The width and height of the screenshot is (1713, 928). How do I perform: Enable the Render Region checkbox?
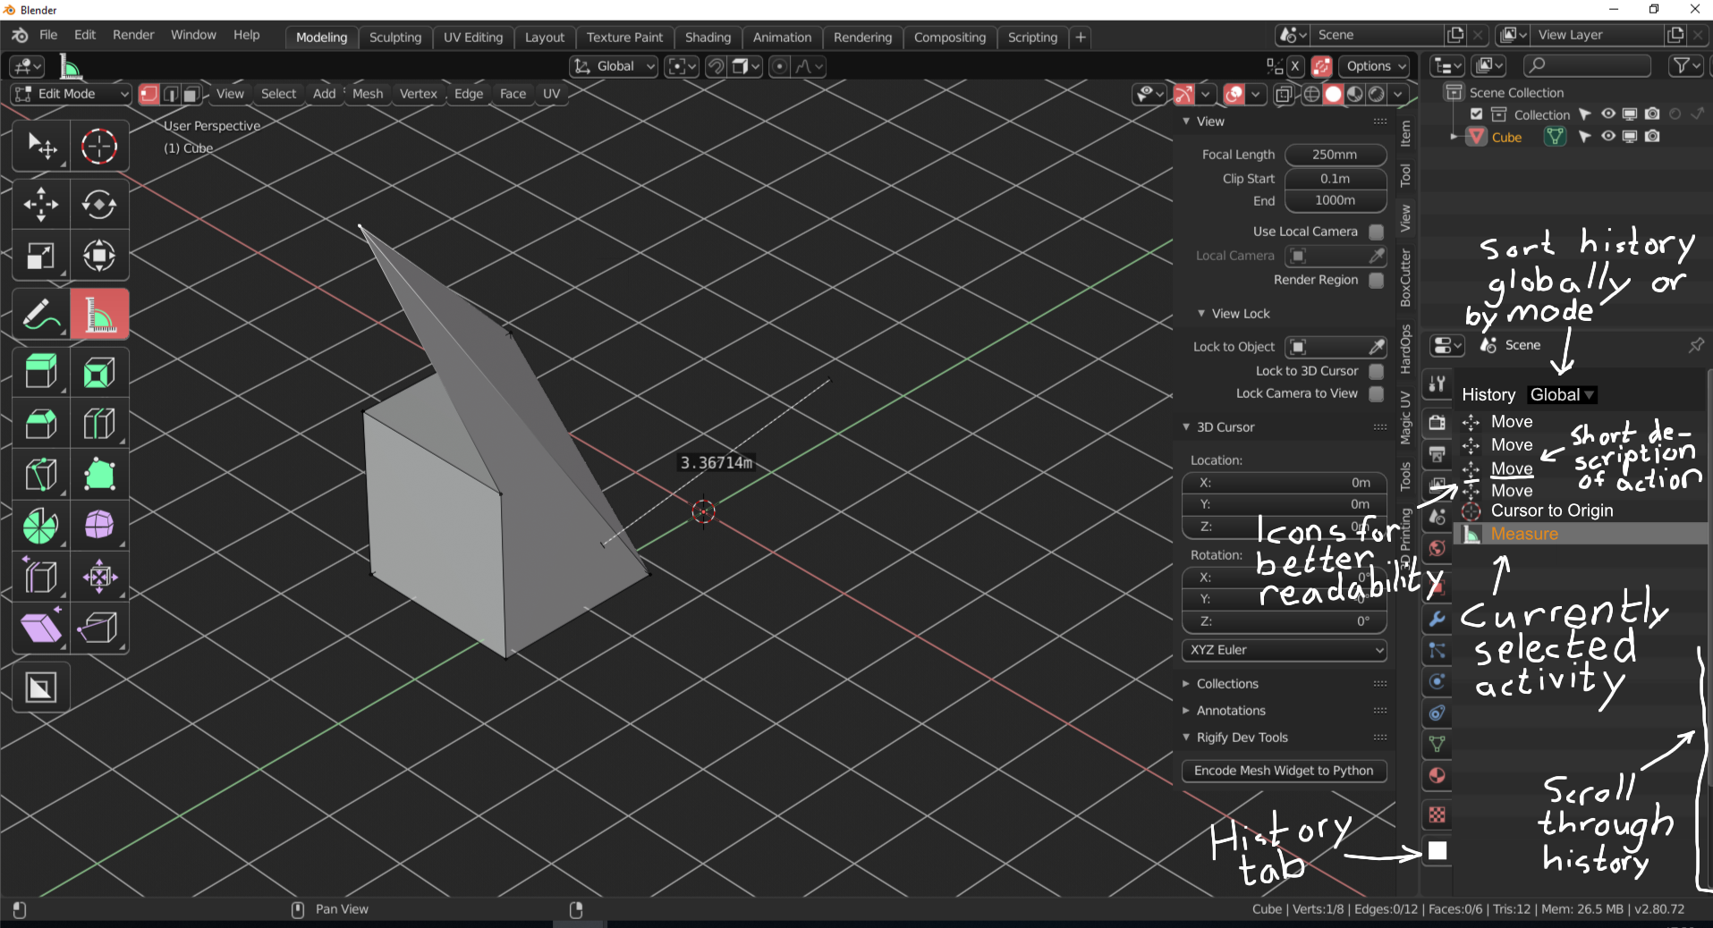click(x=1377, y=280)
